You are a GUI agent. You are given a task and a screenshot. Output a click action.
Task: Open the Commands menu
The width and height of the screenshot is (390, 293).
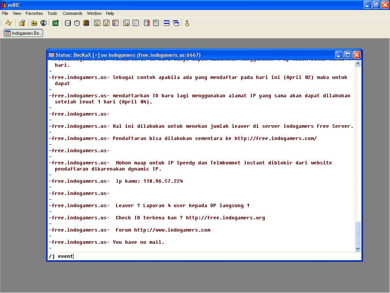coord(72,13)
